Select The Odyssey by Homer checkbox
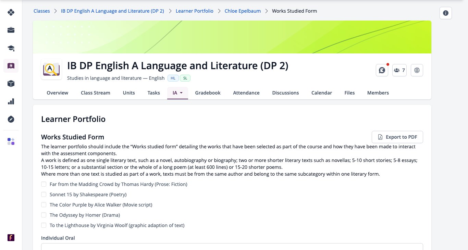Viewport: 468px width, 250px height. pos(44,215)
